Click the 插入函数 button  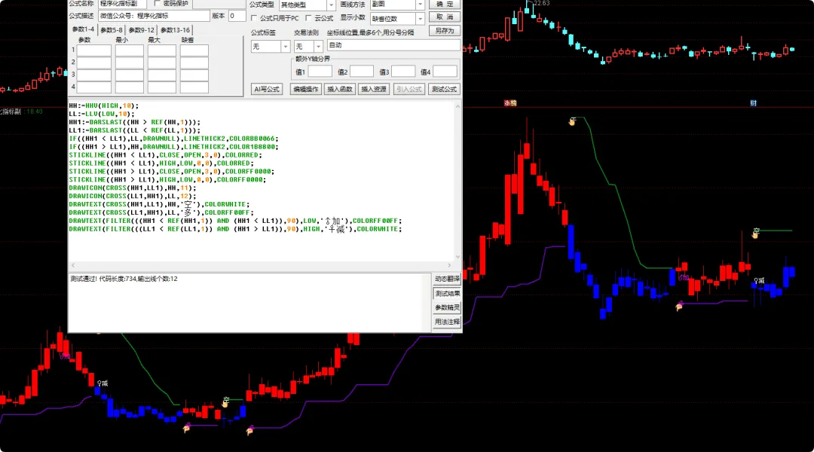[x=340, y=89]
